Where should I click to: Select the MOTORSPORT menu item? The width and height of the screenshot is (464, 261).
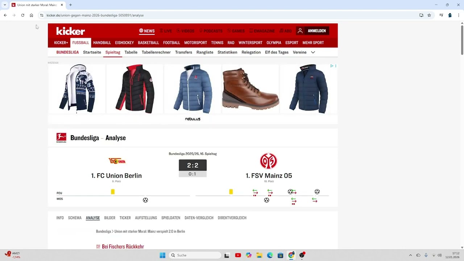[x=195, y=43]
